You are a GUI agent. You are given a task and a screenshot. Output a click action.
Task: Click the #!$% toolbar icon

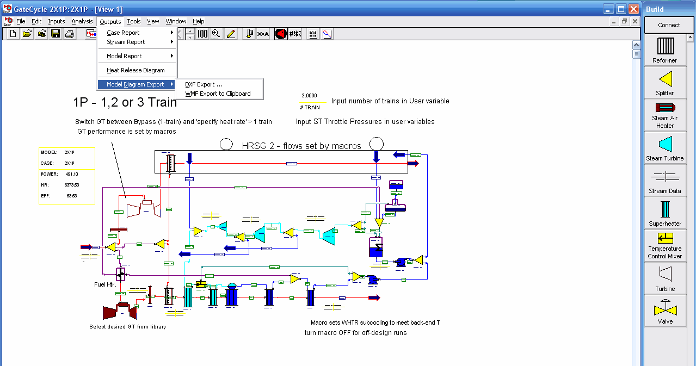295,34
